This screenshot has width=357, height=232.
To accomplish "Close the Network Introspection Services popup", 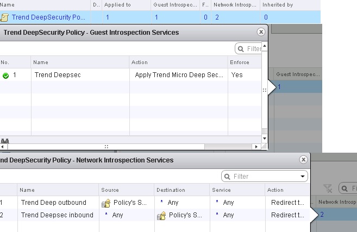I will (304, 160).
